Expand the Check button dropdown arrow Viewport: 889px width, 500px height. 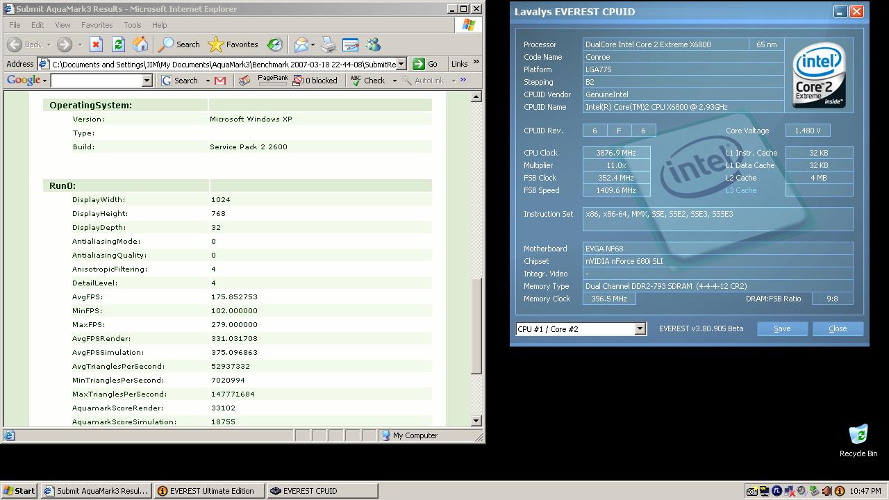394,81
